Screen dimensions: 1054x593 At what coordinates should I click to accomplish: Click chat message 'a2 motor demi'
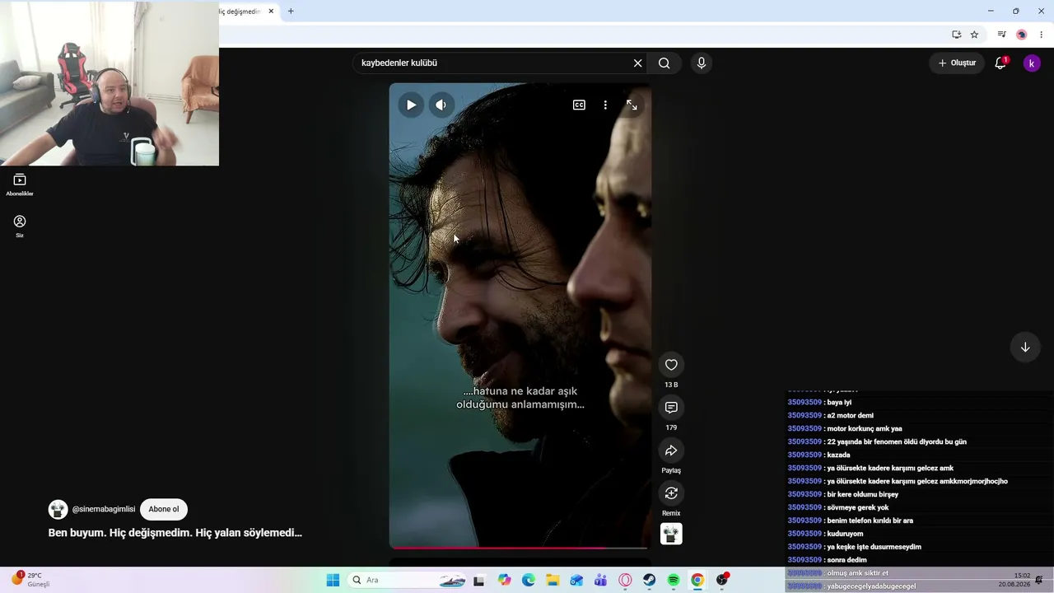tap(850, 416)
